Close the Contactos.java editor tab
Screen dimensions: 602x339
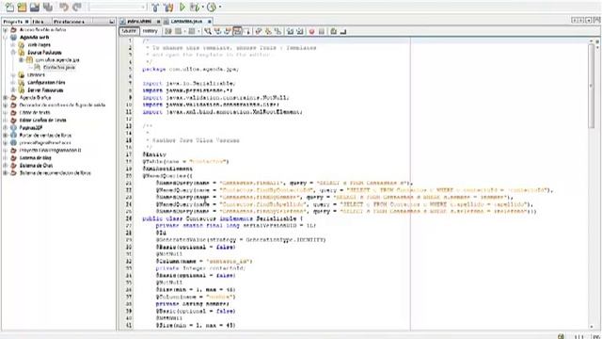tap(210, 22)
